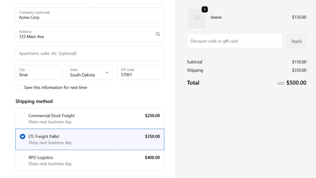Select Commercial Dock Freight shipping option
This screenshot has width=316, height=178.
point(90,118)
